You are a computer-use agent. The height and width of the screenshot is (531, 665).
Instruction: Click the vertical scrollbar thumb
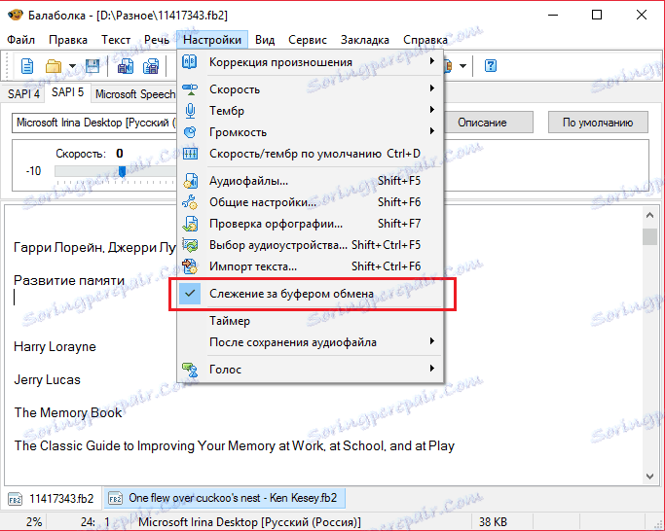point(649,237)
